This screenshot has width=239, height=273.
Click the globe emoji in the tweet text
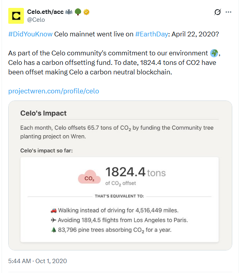coord(215,53)
